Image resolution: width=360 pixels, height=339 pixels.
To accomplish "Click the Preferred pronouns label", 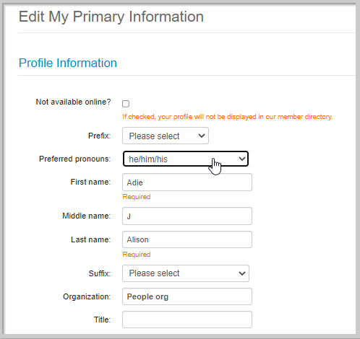I will pos(74,159).
